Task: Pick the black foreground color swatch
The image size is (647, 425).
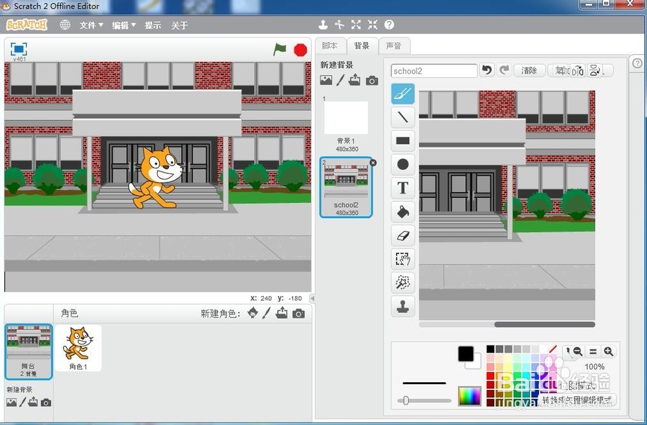Action: coord(466,354)
